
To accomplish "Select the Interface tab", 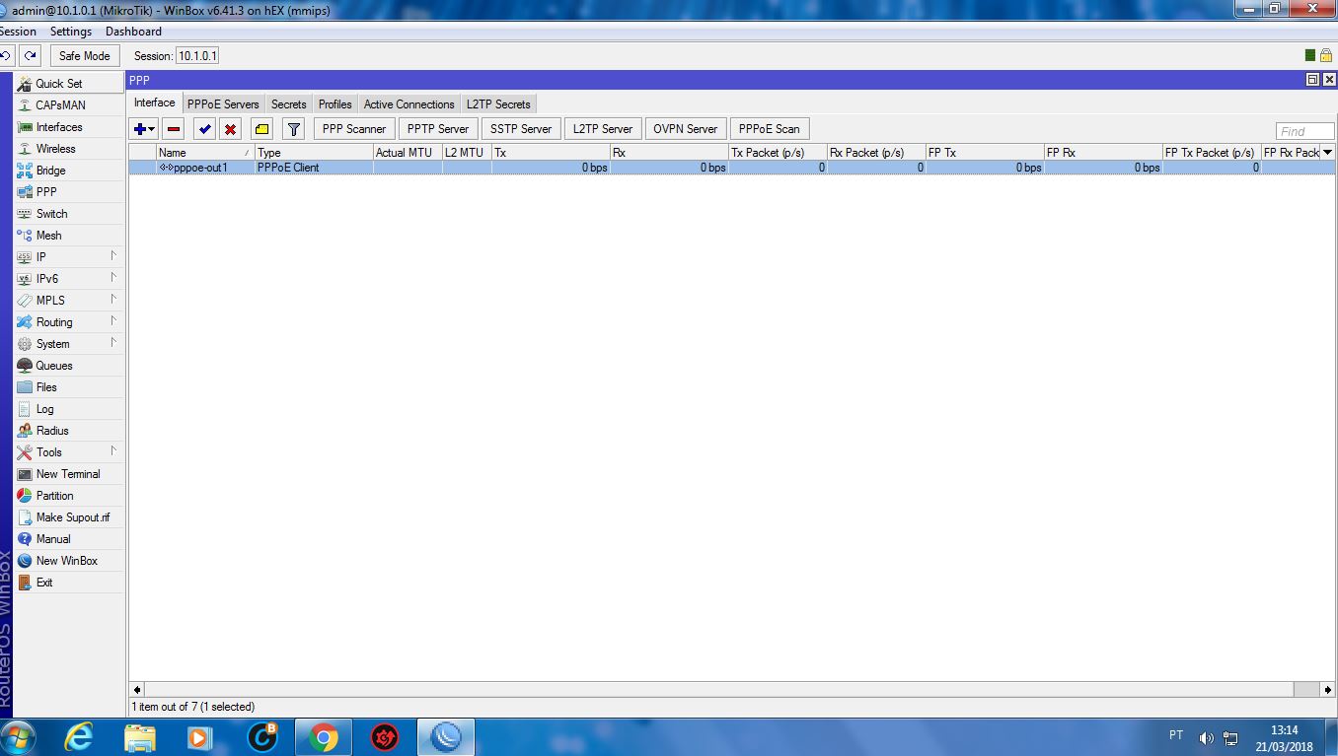I will [155, 103].
